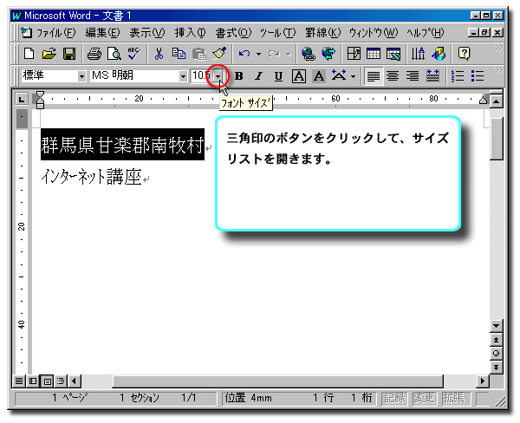Toggle bold formatting
The image size is (520, 423).
(x=239, y=76)
